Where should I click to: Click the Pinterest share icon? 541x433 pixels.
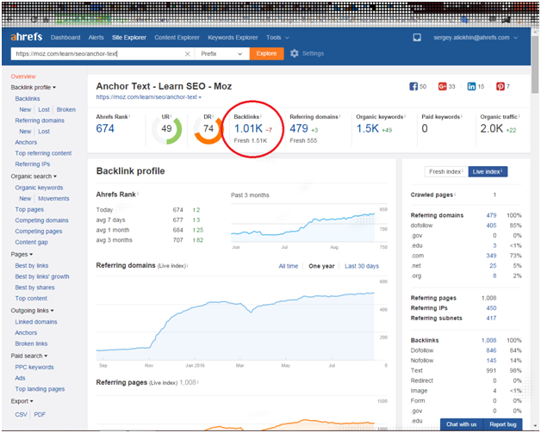(x=501, y=86)
